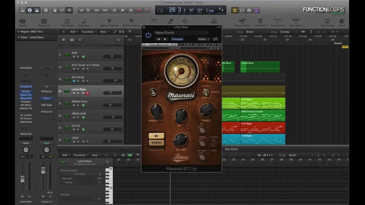This screenshot has width=365, height=205.
Task: Open the Tracks area View menu
Action: coord(104,32)
